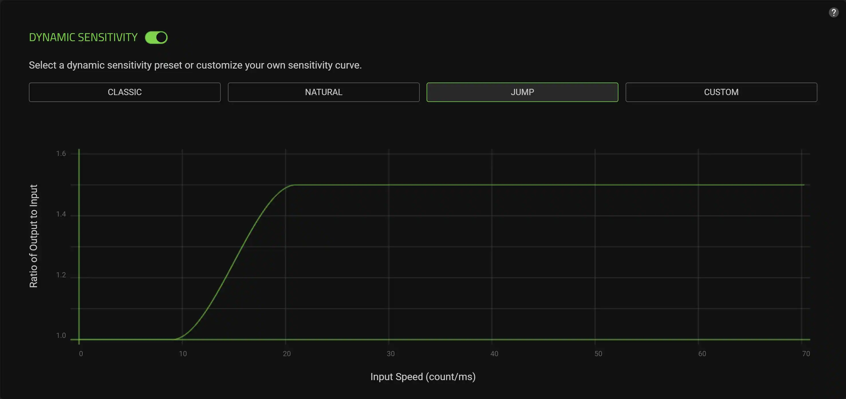Click the 70 tick on the x-axis
Screen dimensions: 846x399
point(806,354)
